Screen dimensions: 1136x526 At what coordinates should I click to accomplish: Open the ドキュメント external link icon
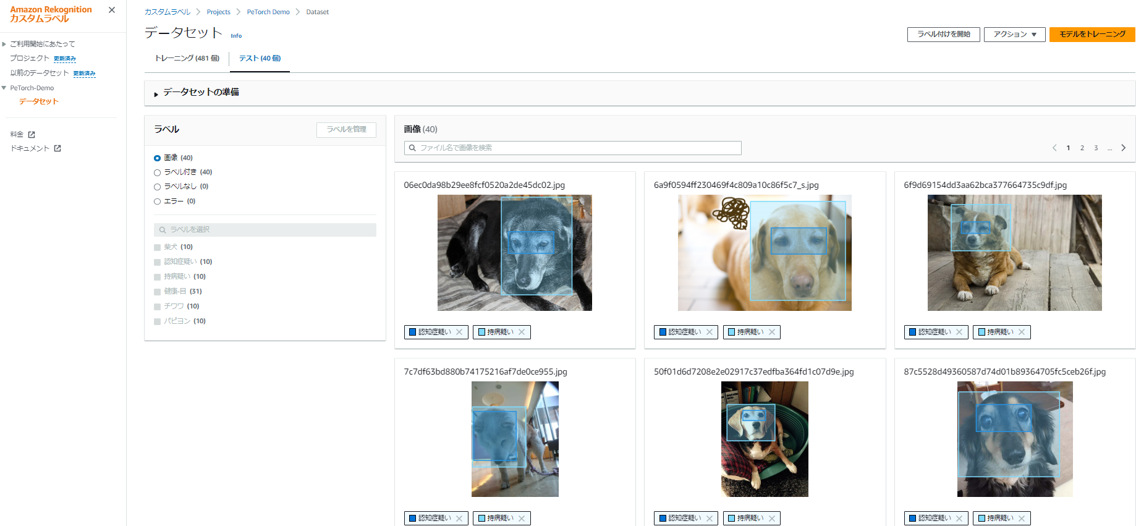coord(57,148)
